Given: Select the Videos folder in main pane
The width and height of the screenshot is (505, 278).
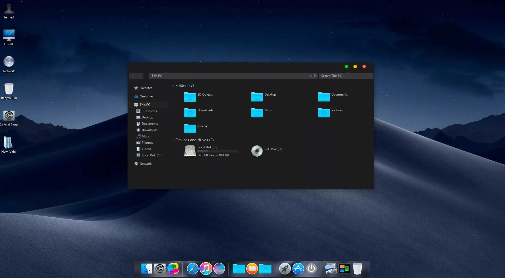Looking at the screenshot, I should tap(196, 128).
